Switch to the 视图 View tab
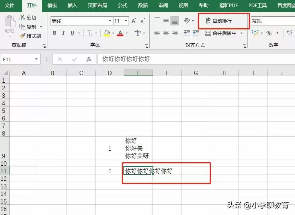 [184, 5]
